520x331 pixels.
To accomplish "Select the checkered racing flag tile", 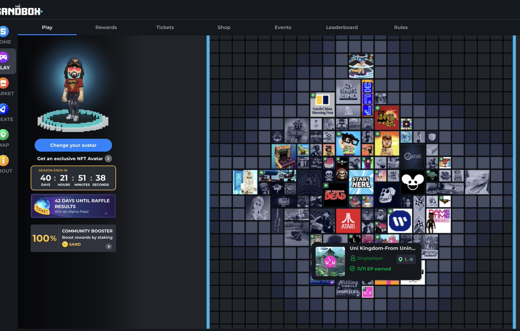I will pos(419,214).
